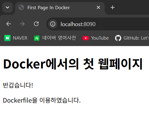Open the YouTube bookmark

point(96,38)
